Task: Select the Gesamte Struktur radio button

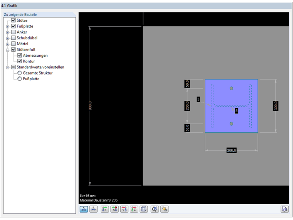Action: [x=20, y=73]
